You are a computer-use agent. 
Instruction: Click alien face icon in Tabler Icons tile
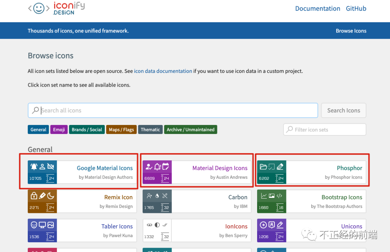click(x=34, y=225)
